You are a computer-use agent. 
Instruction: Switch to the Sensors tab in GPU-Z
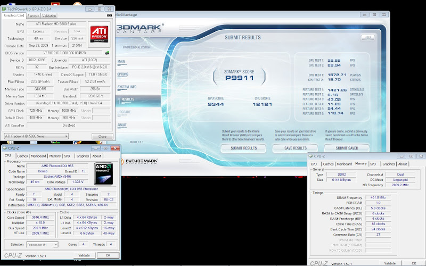click(33, 16)
